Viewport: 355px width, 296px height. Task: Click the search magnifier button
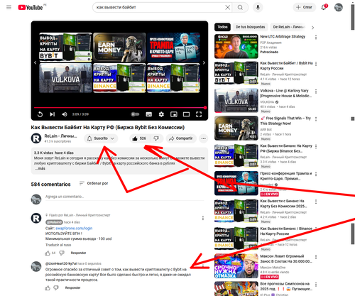240,7
